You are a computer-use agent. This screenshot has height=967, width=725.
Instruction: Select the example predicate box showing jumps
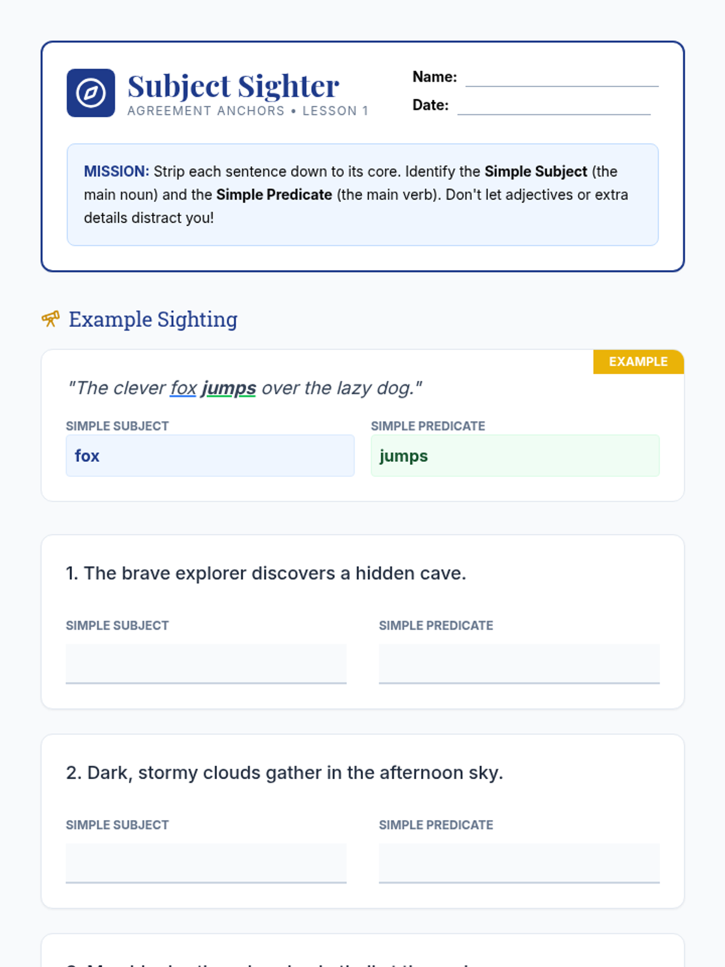point(515,456)
